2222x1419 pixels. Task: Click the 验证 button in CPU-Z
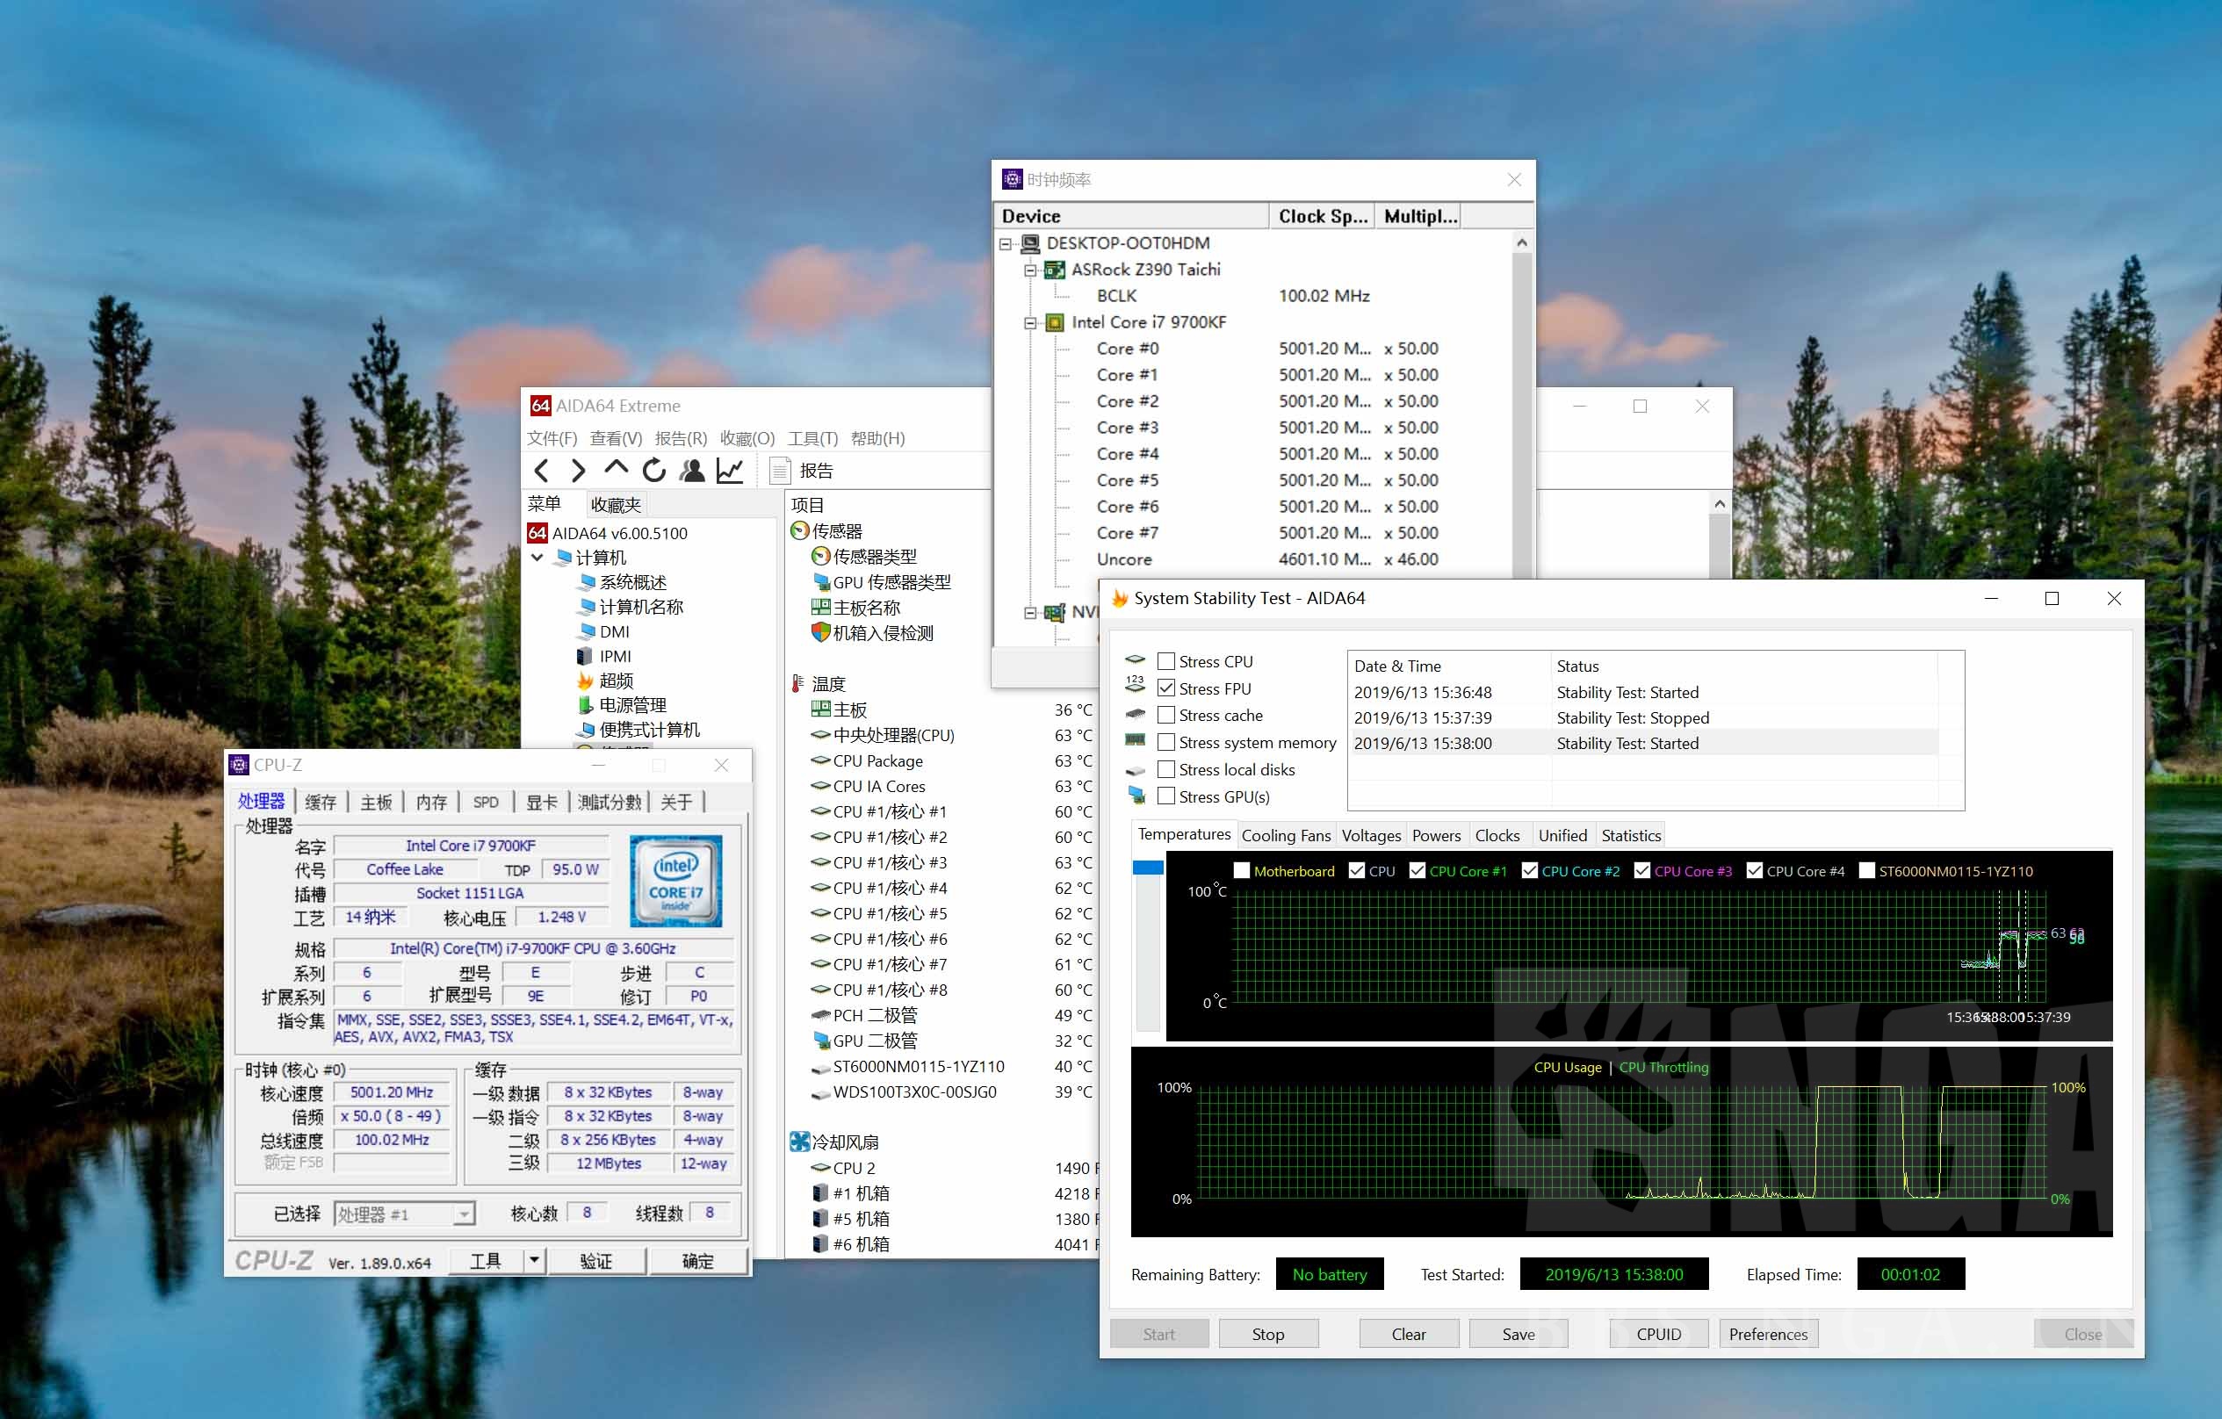(598, 1260)
